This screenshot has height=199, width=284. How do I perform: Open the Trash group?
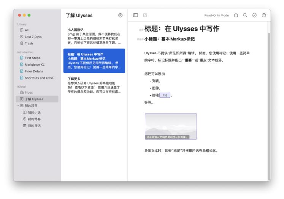(x=37, y=43)
